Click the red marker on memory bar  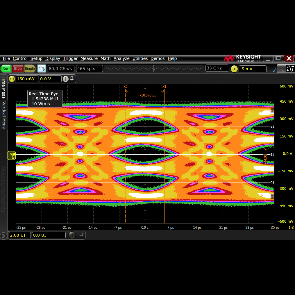click(154, 69)
